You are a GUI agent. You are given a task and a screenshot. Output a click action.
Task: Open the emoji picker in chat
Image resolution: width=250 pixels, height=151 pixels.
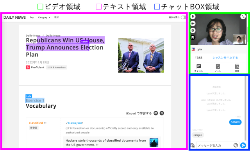(x=236, y=145)
